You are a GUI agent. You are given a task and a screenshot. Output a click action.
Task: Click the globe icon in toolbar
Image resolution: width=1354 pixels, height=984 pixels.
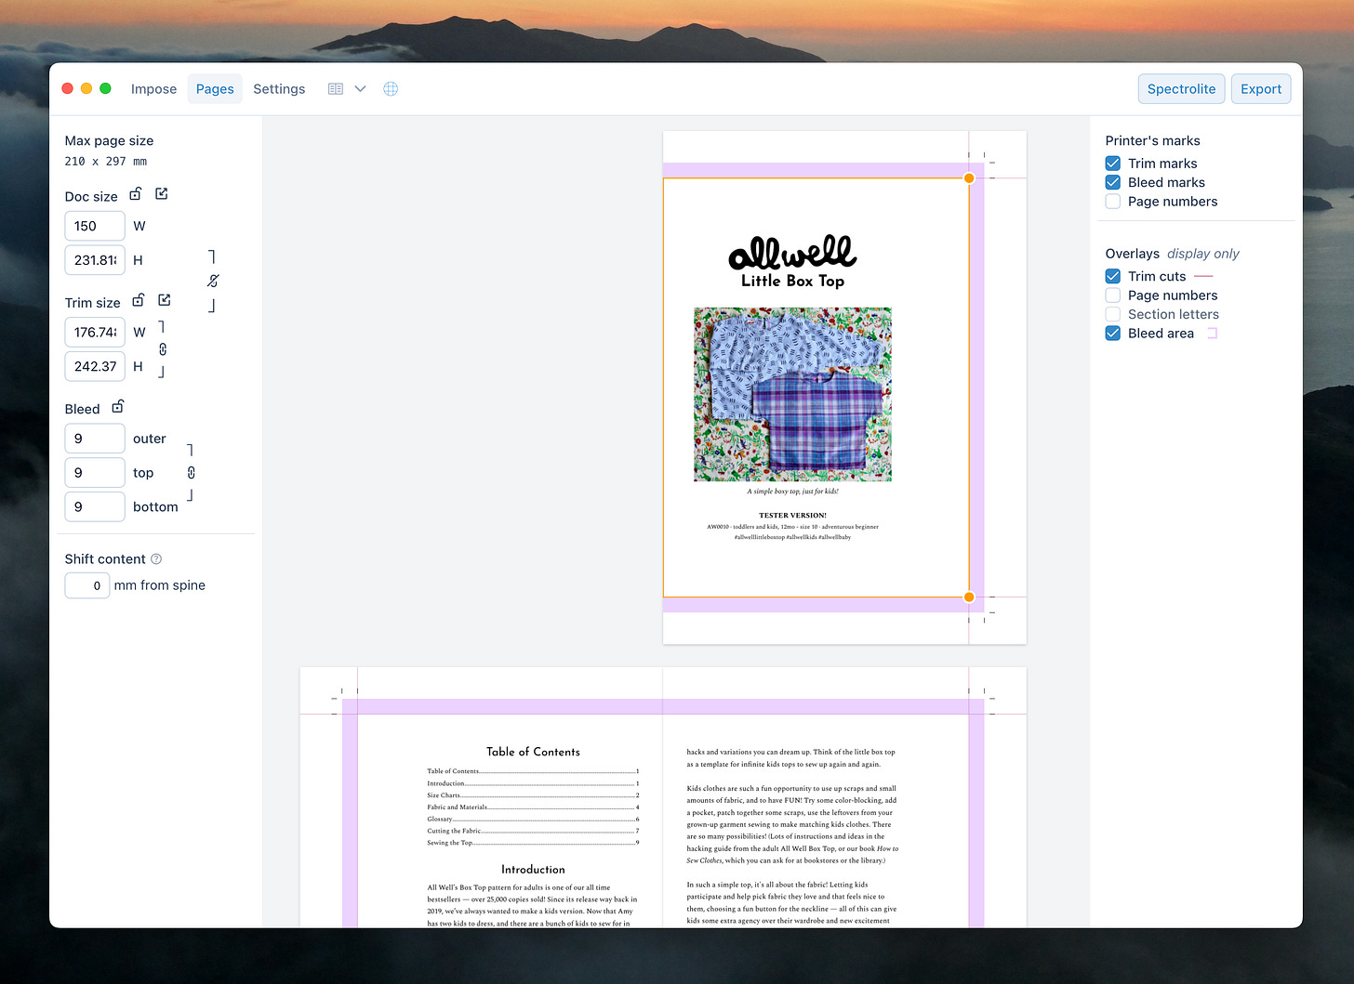(x=391, y=89)
